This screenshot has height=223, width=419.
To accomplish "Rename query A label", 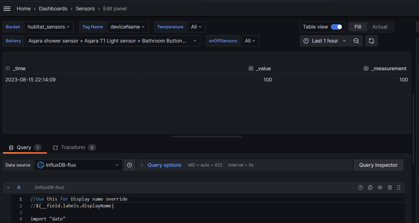I will tap(19, 187).
